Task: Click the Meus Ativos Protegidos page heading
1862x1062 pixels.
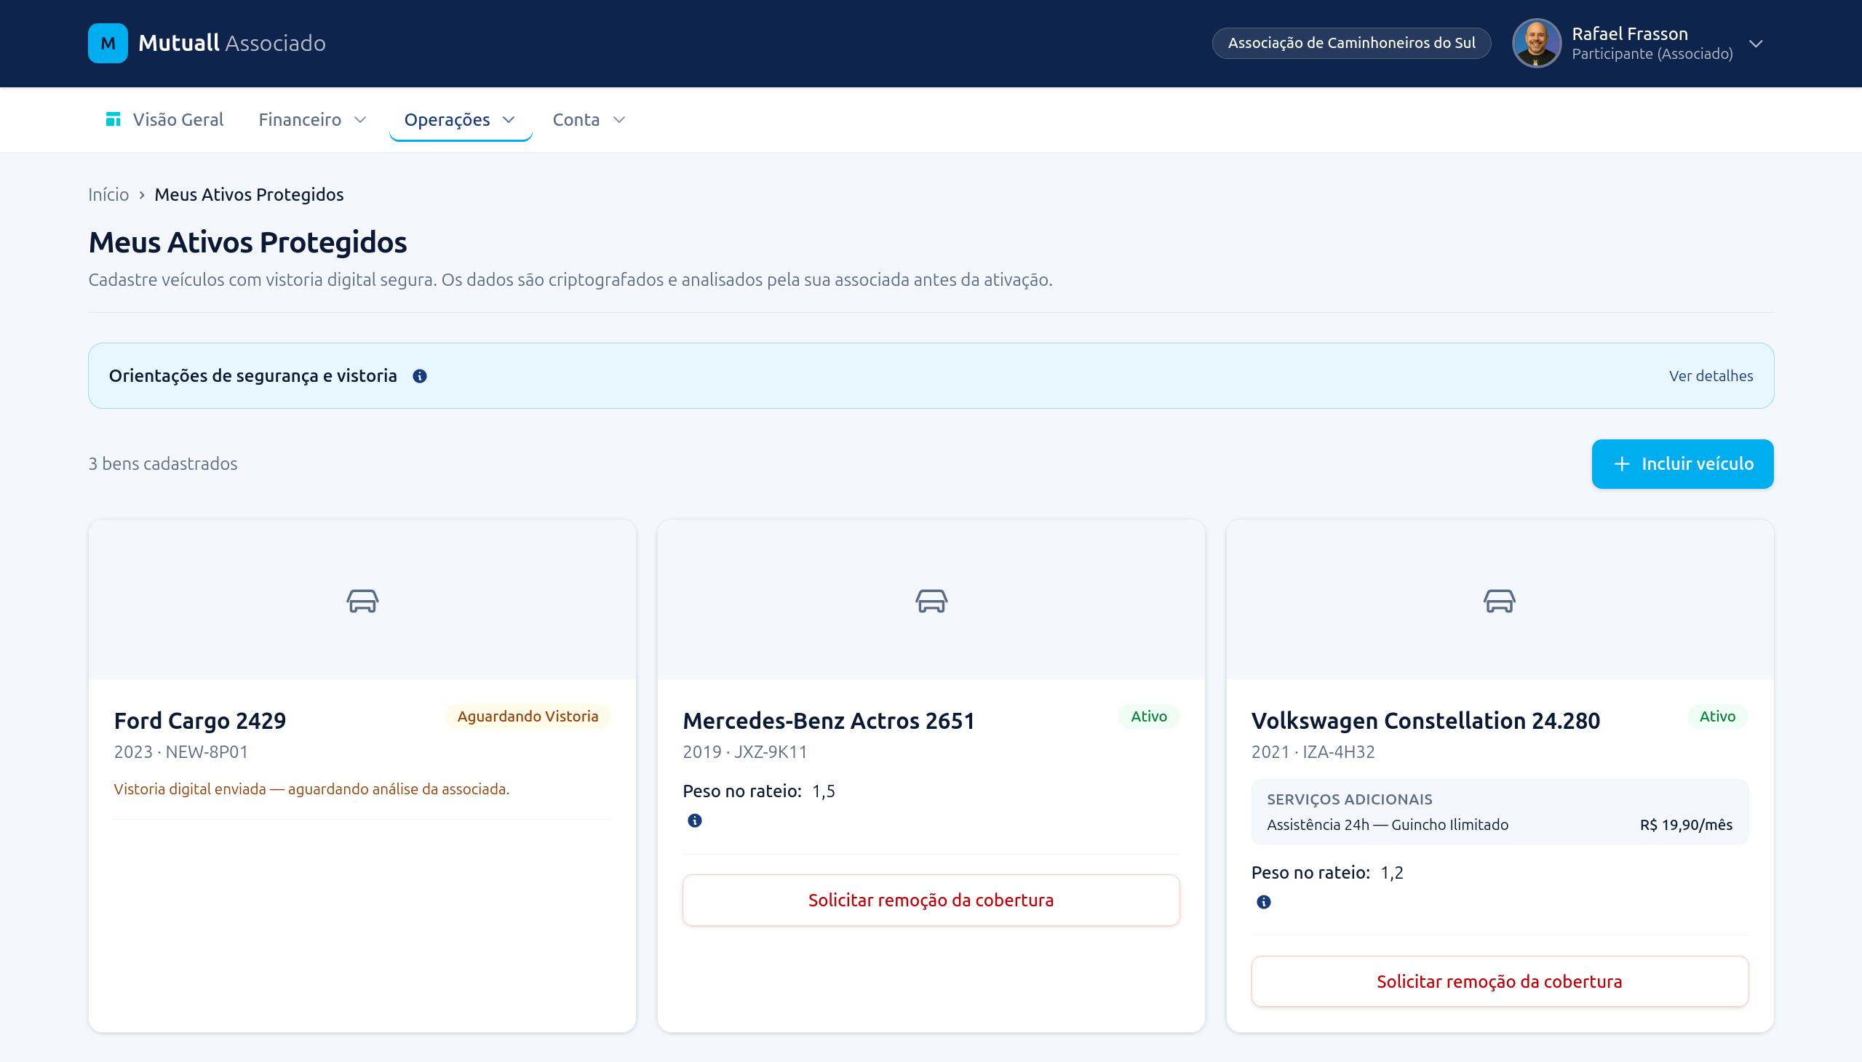Action: (247, 242)
